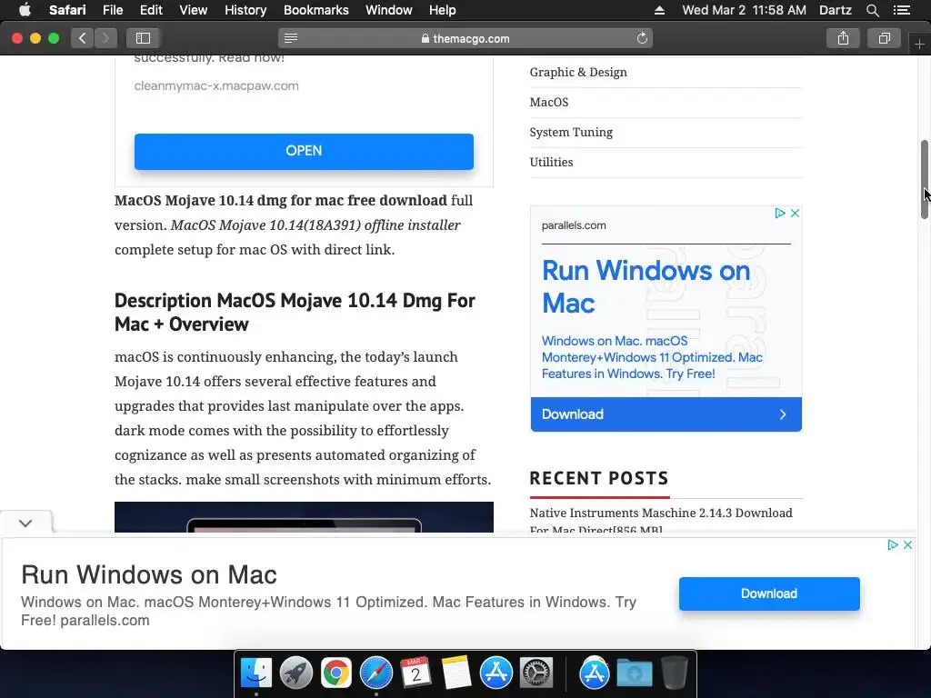This screenshot has height=698, width=931.
Task: Open the Window menu
Action: (x=389, y=10)
